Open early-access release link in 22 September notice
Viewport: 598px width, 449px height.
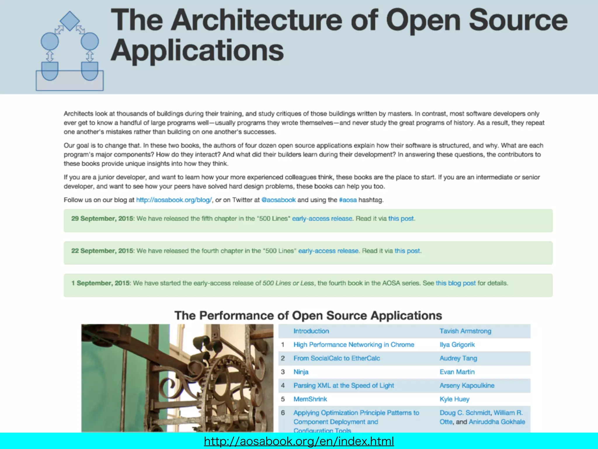[x=328, y=251]
